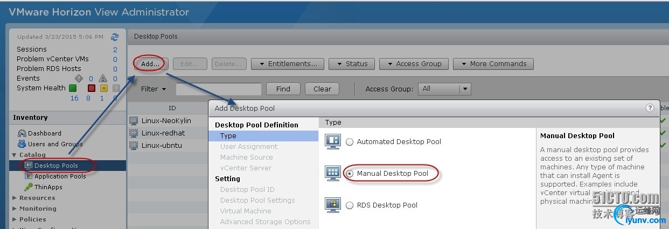
Task: Click the Users and Groups icon
Action: coord(22,144)
